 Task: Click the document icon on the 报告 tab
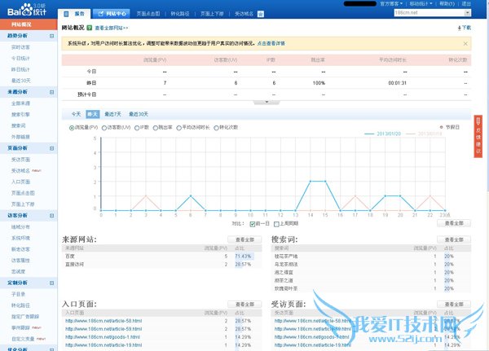pyautogui.click(x=66, y=14)
